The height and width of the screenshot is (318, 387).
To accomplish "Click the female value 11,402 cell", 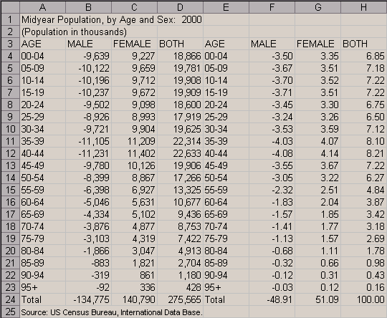I will click(134, 153).
